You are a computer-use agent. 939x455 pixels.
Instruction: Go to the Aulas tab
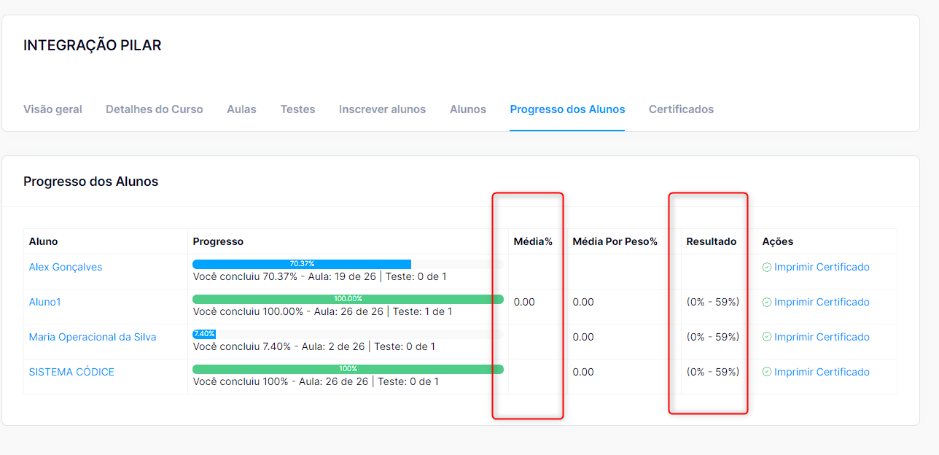point(241,109)
